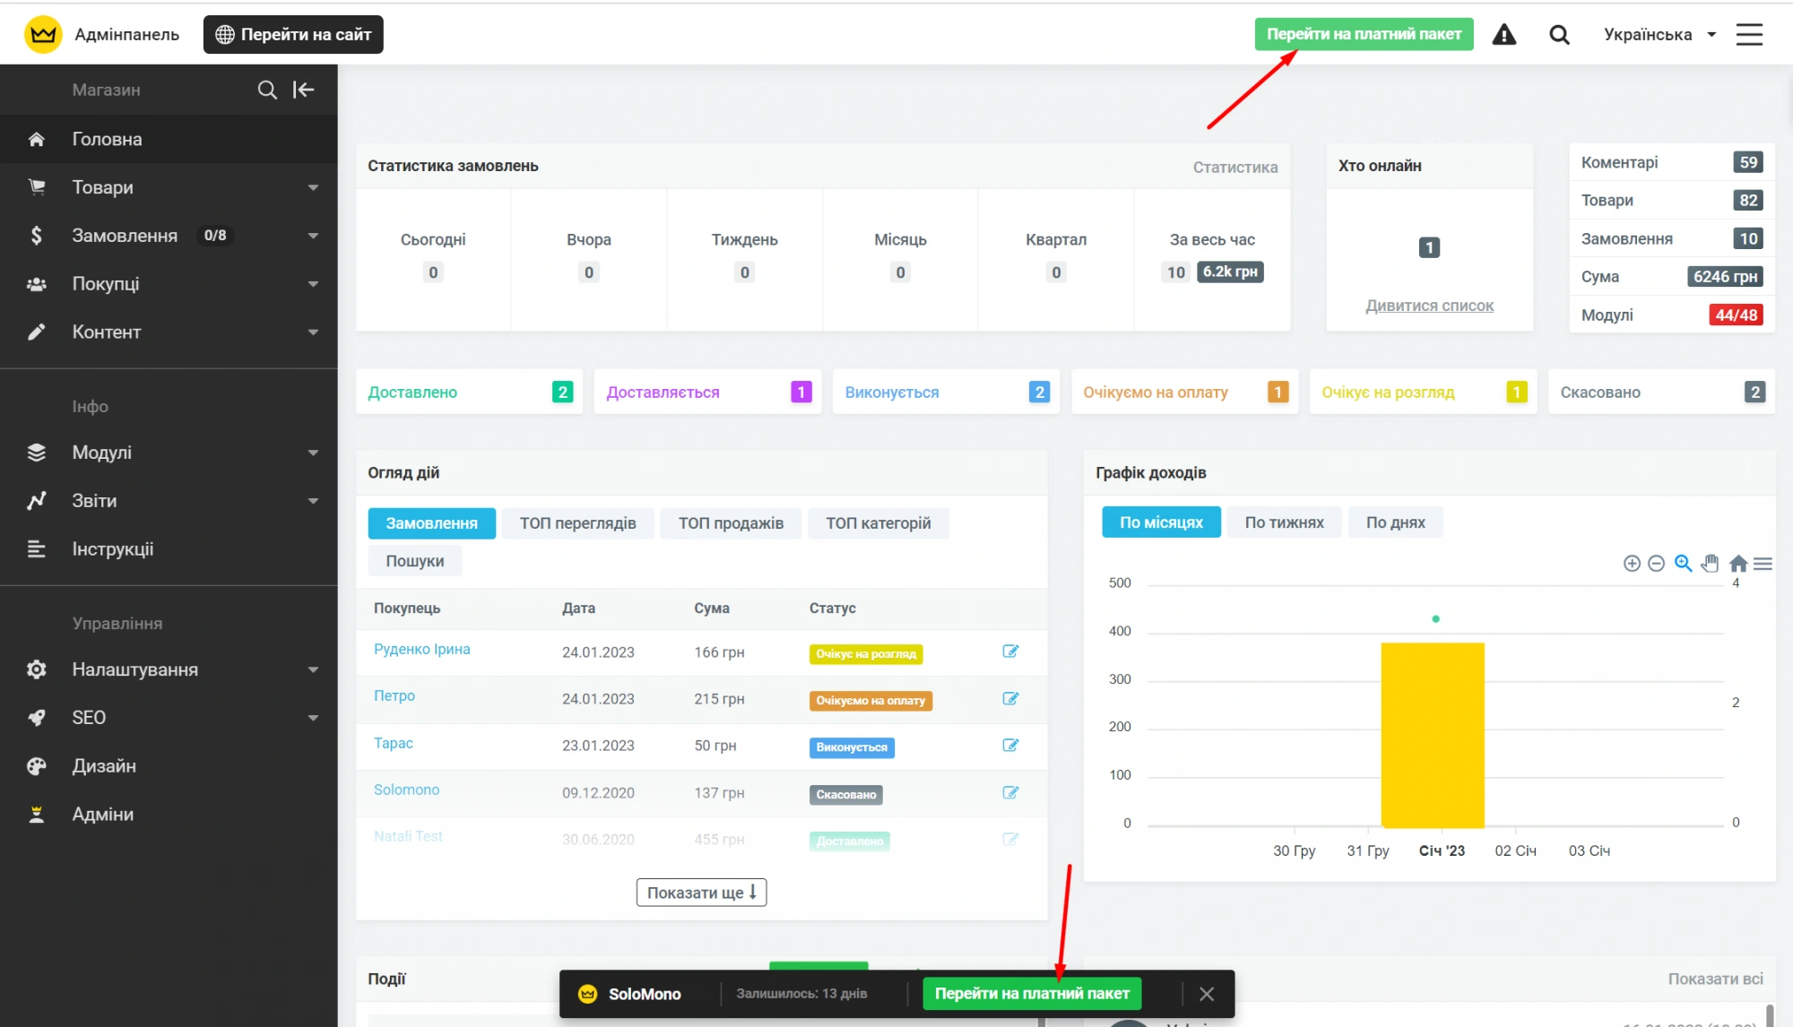Edit the Руденко Ірина order
The height and width of the screenshot is (1027, 1793).
point(1010,652)
